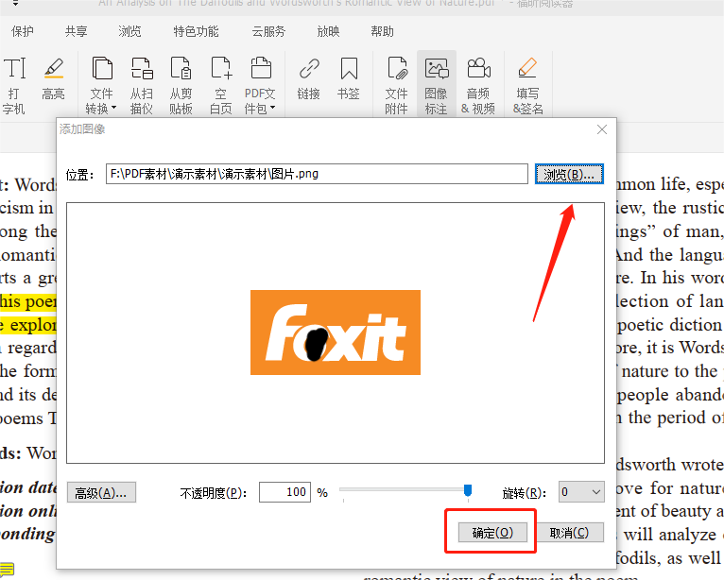Open the sticky note comment icon
724x580 pixels.
click(7, 570)
